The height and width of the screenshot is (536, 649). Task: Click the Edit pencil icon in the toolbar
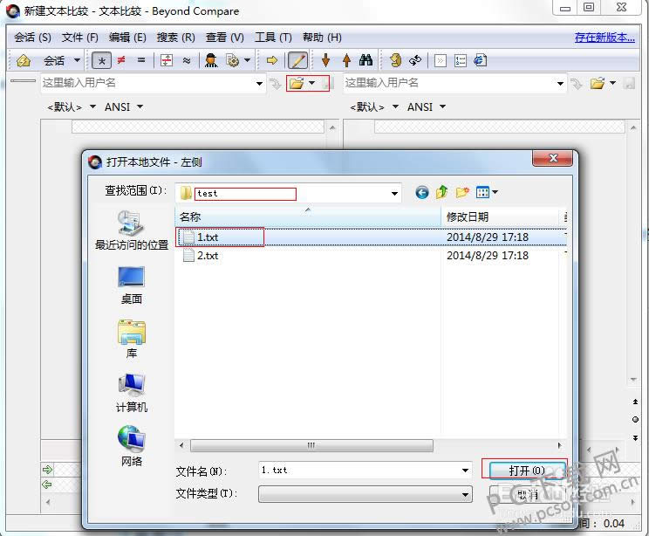tap(297, 61)
